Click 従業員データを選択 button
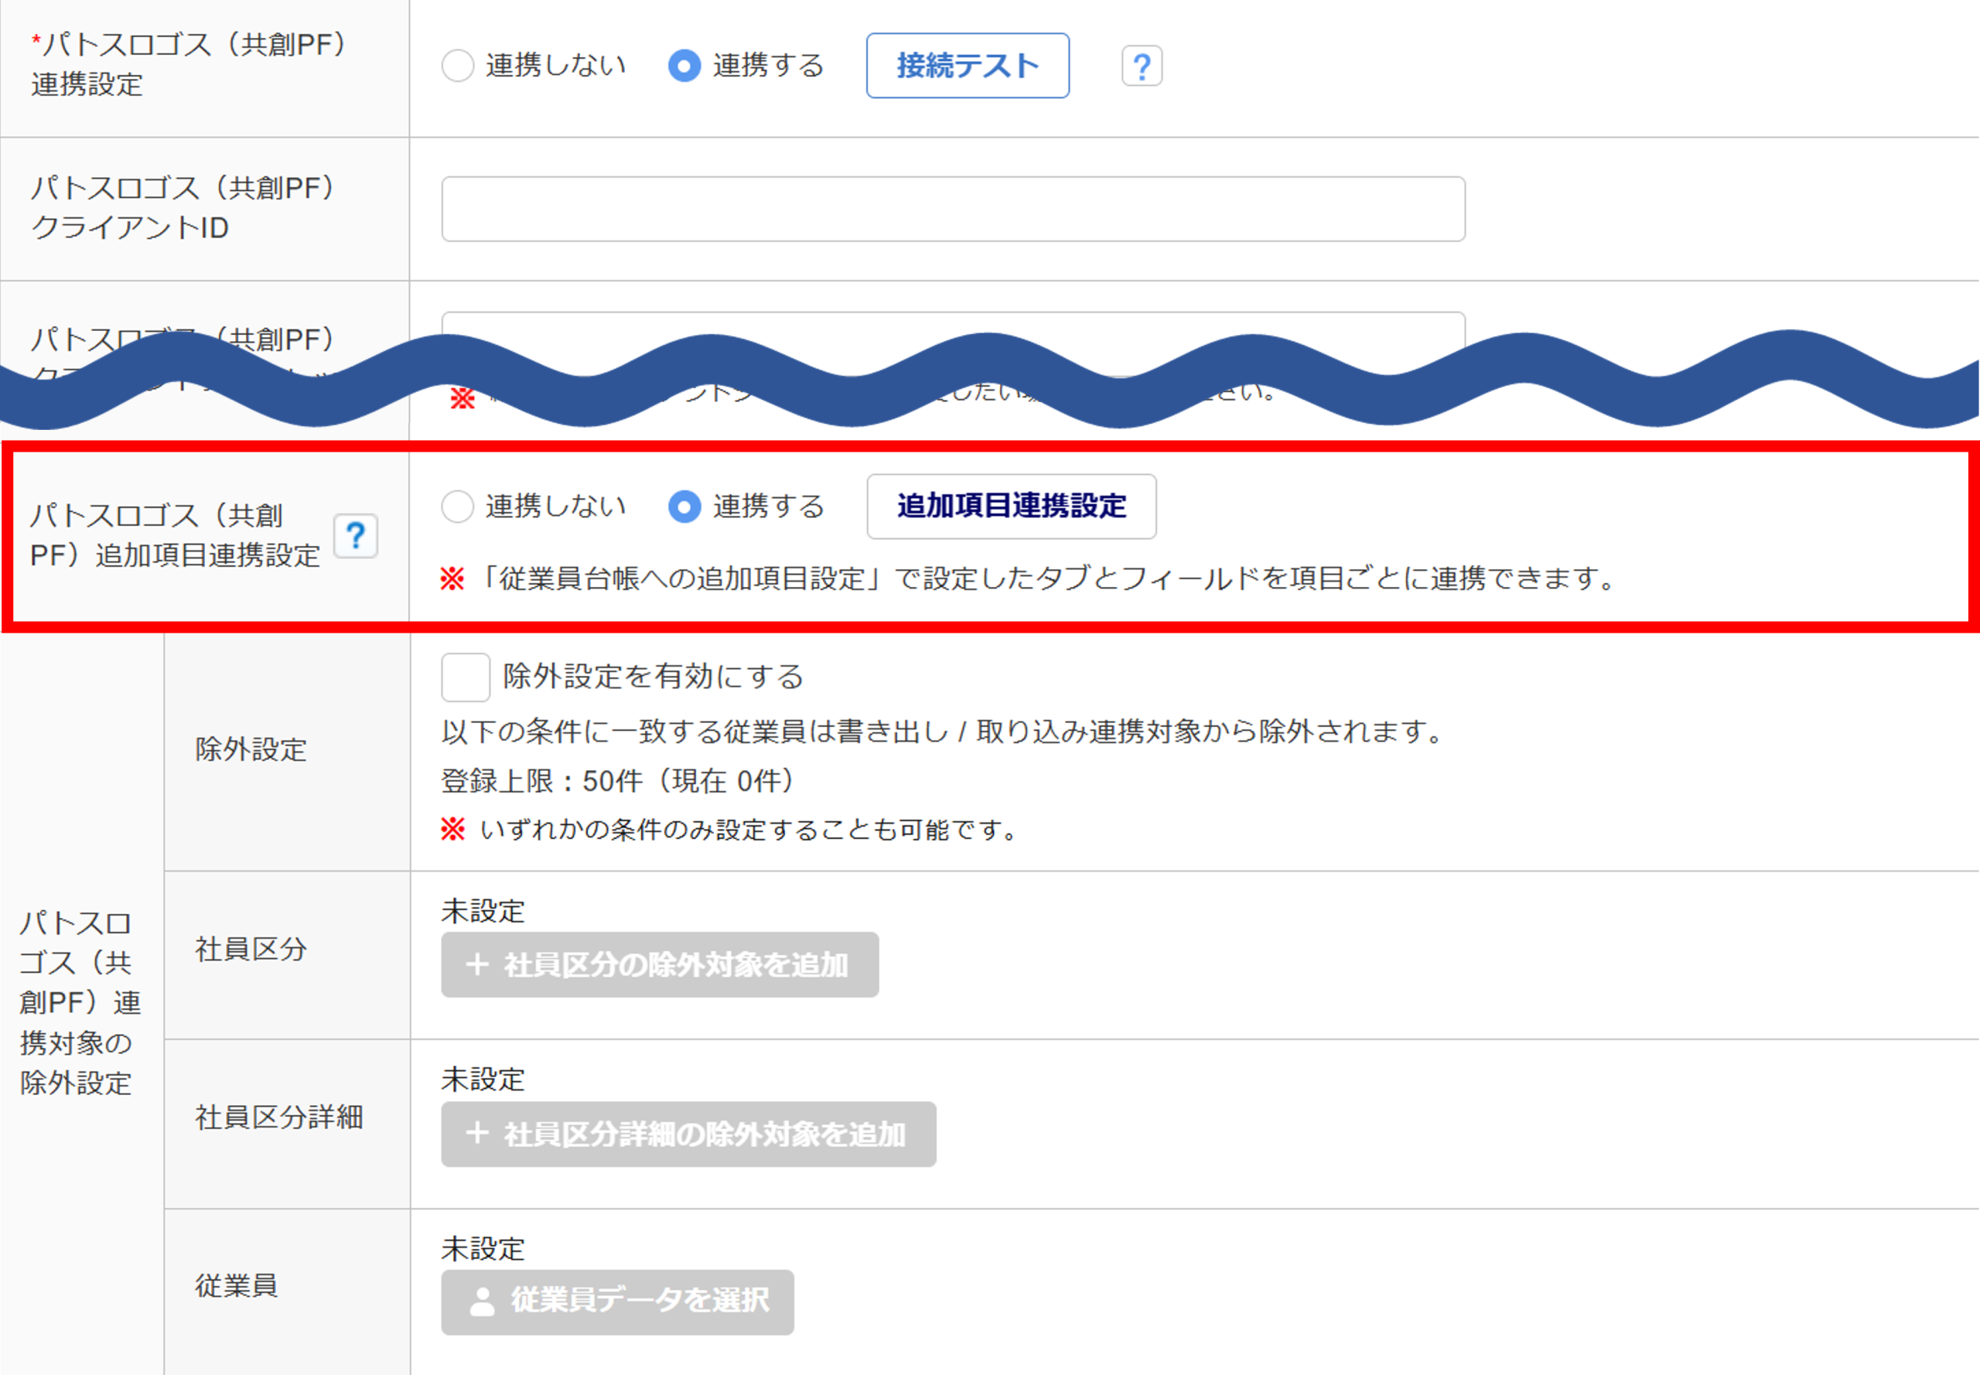Image resolution: width=1980 pixels, height=1375 pixels. tap(618, 1302)
